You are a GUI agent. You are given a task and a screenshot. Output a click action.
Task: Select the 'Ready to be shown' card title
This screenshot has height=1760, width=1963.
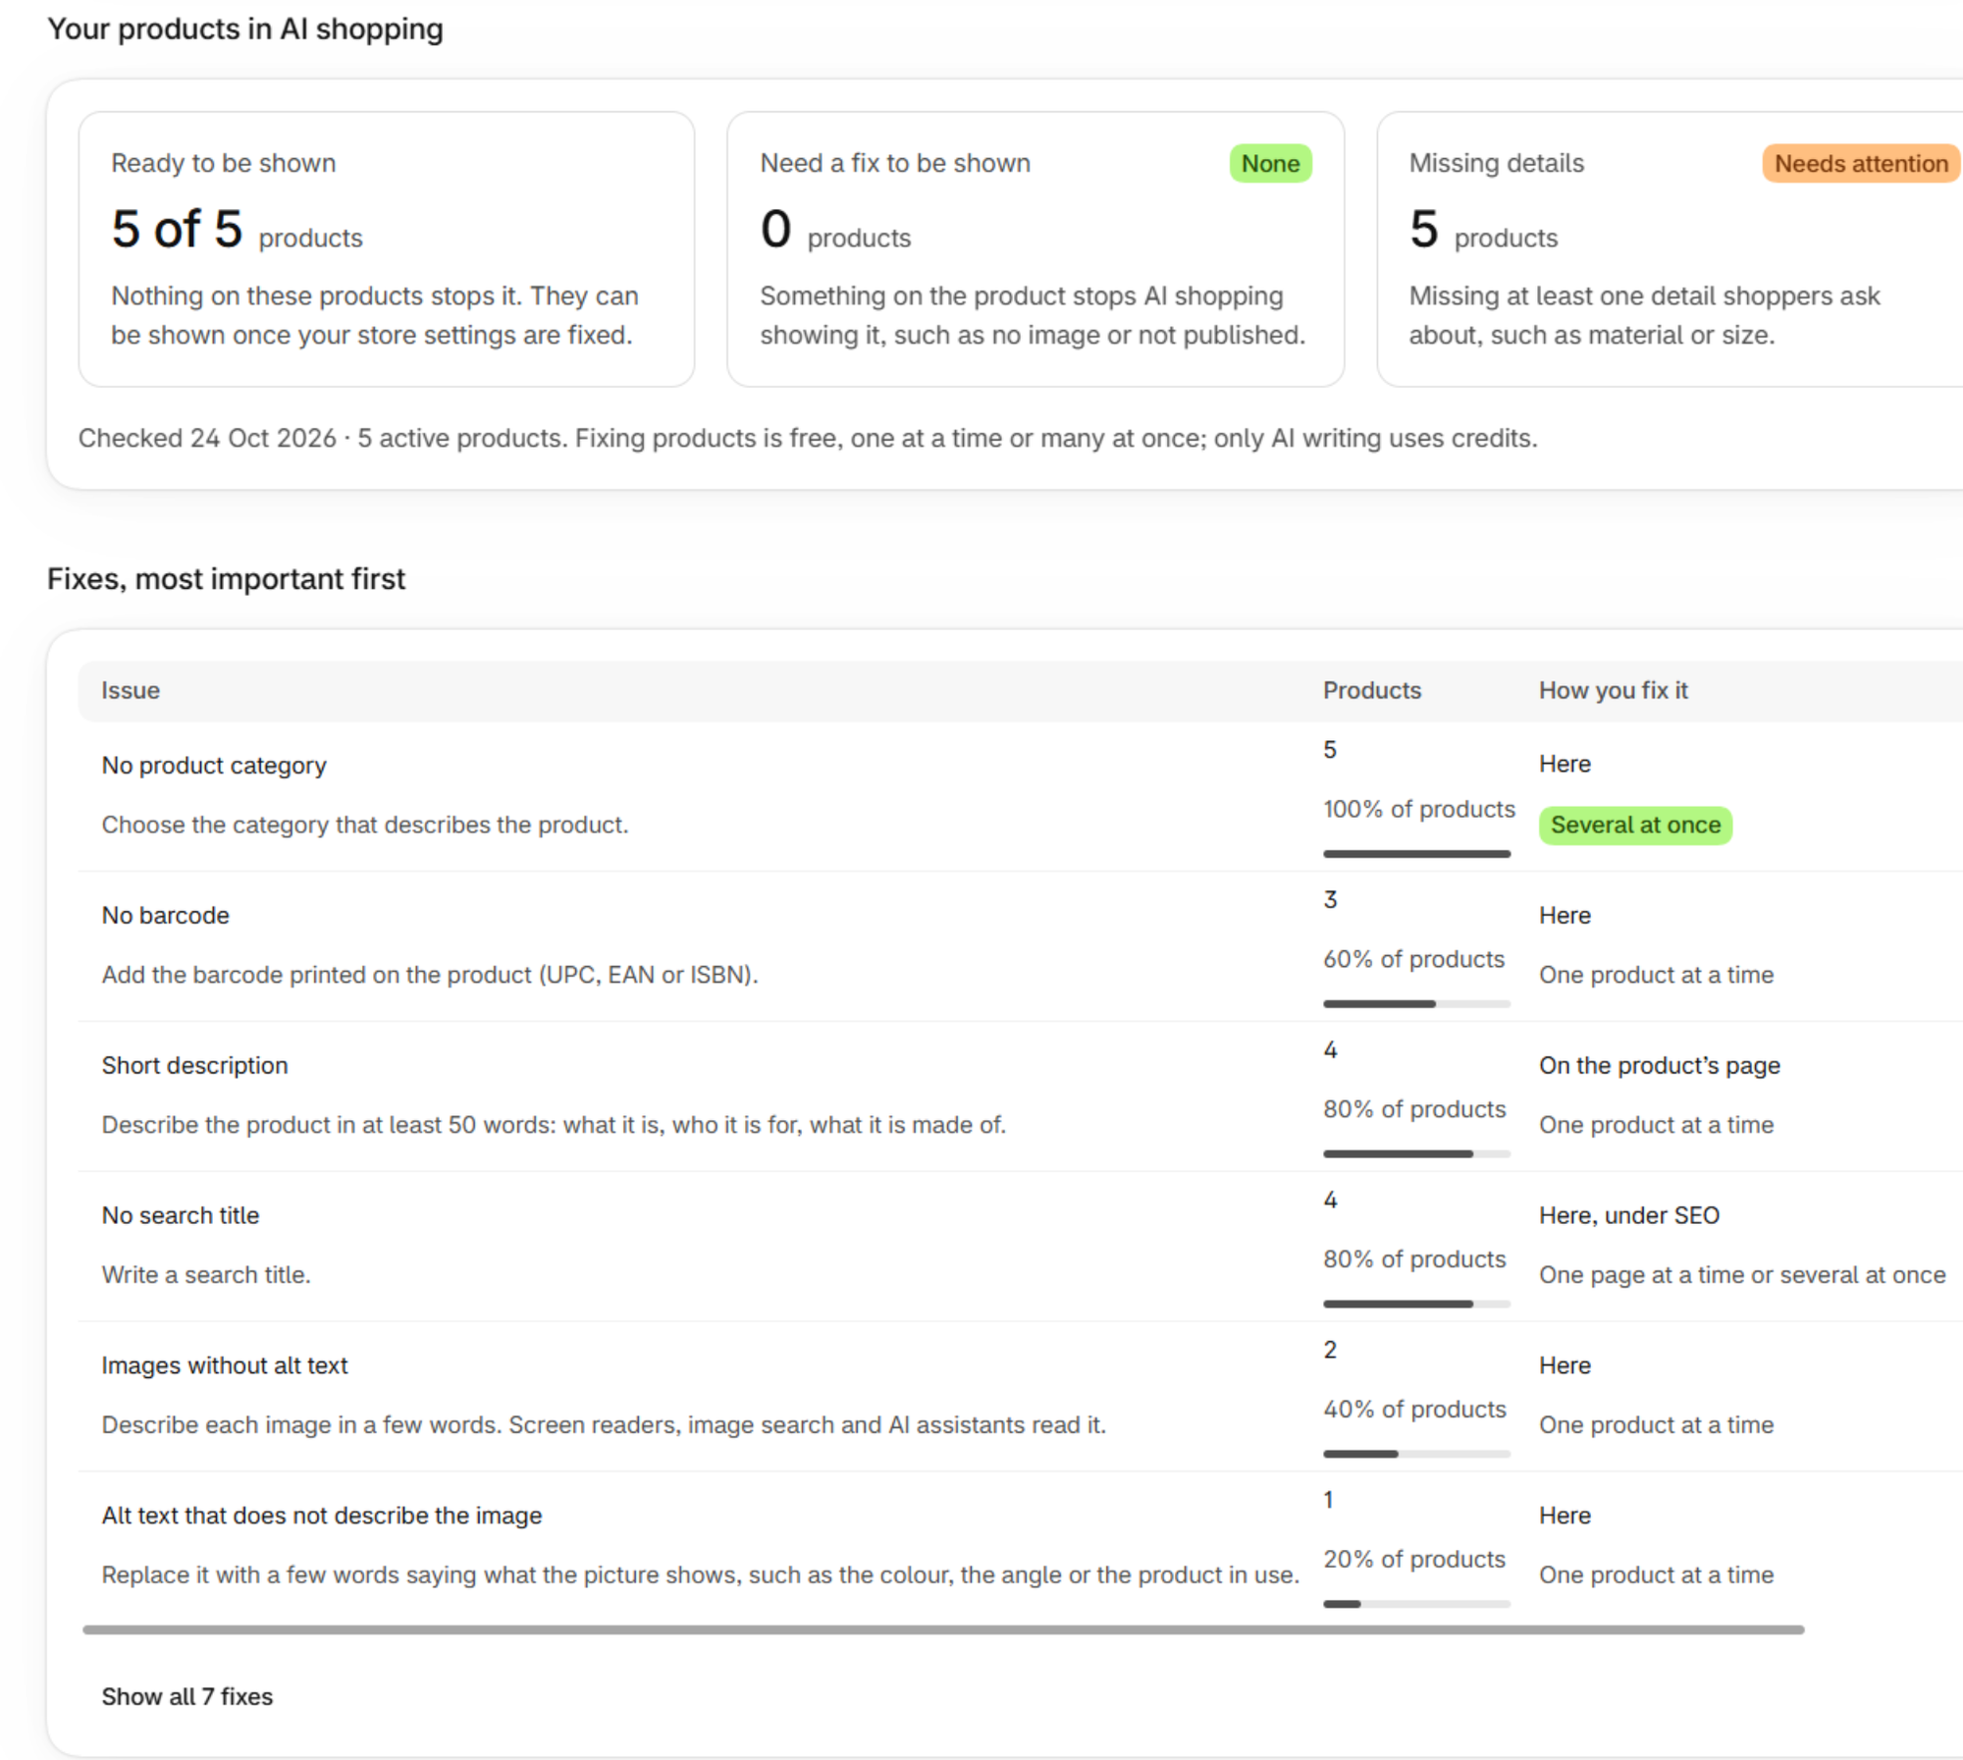pyautogui.click(x=224, y=163)
